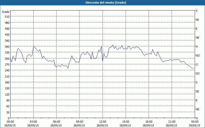Click the 150 value on the degree axis
Viewport: 205px width, 128px height.
click(x=7, y=88)
